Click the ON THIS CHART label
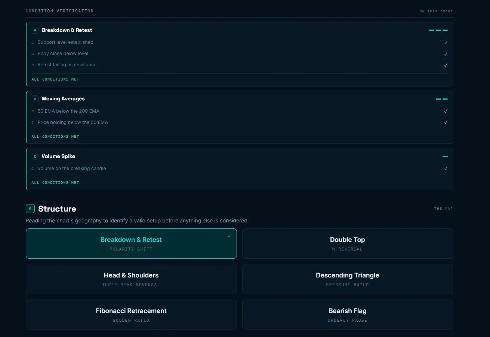This screenshot has width=490, height=337. pos(436,11)
